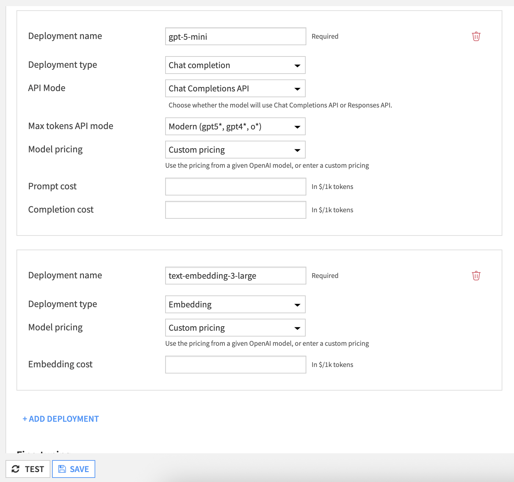
Task: Click the 'Prompt cost' label
Action: (x=52, y=186)
